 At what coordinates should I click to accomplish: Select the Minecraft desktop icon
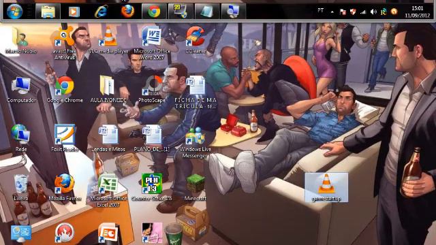pos(196,187)
